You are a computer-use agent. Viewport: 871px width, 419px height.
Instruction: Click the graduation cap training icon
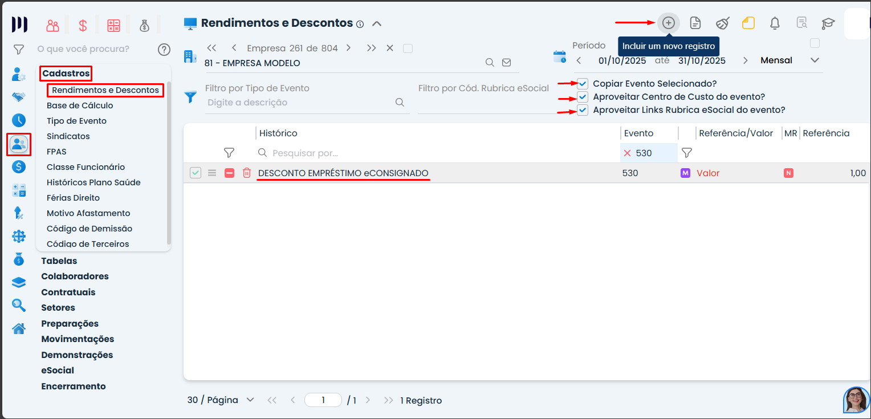pos(828,23)
